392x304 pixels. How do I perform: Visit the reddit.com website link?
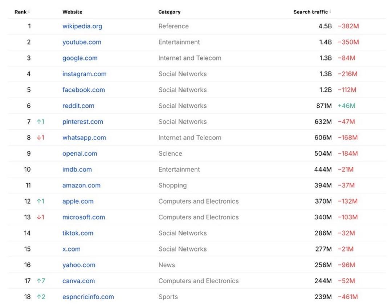pyautogui.click(x=78, y=106)
